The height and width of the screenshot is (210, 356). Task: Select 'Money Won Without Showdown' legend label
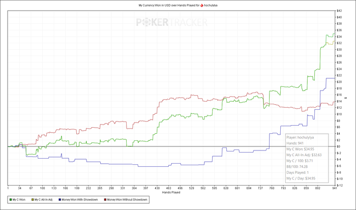pos(127,200)
